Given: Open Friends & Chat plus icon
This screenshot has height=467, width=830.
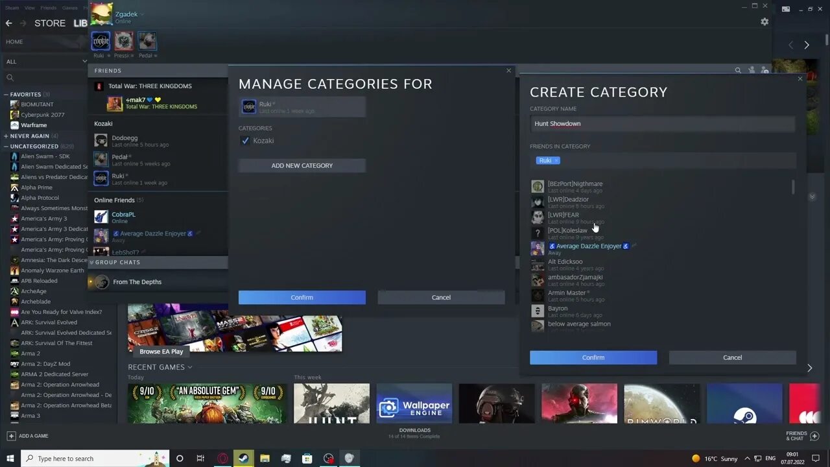Looking at the screenshot, I should [815, 436].
